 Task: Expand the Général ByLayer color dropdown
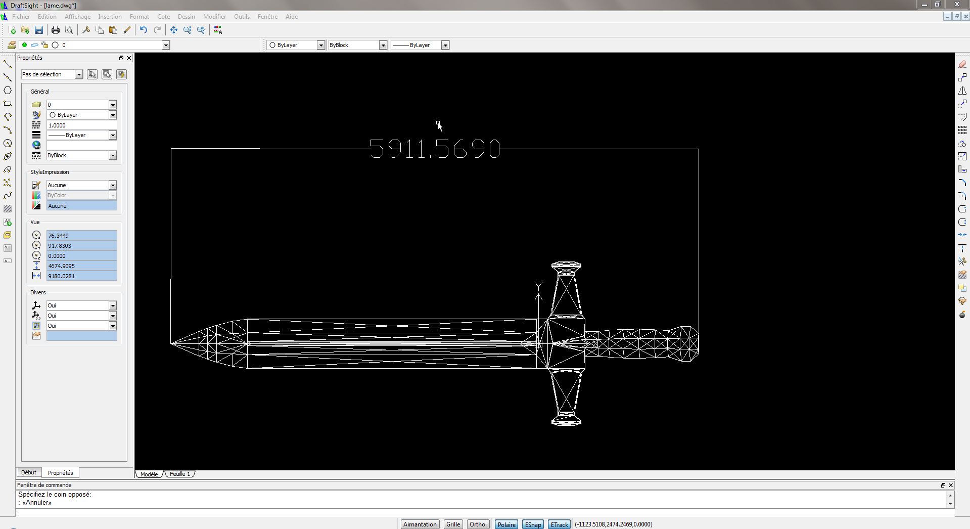click(113, 115)
